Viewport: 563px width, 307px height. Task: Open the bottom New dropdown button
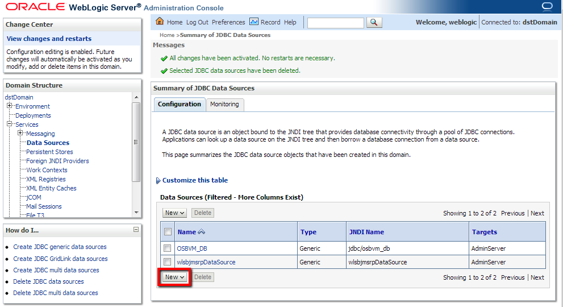point(174,277)
